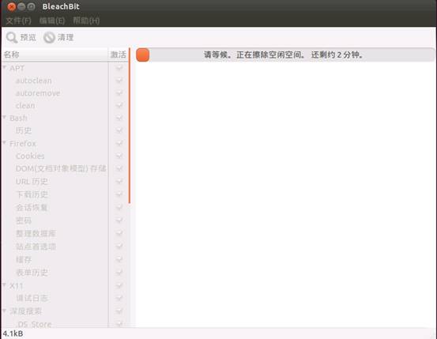The width and height of the screenshot is (437, 339).
Task: Toggle the autoremove checkbox
Action: coord(119,92)
